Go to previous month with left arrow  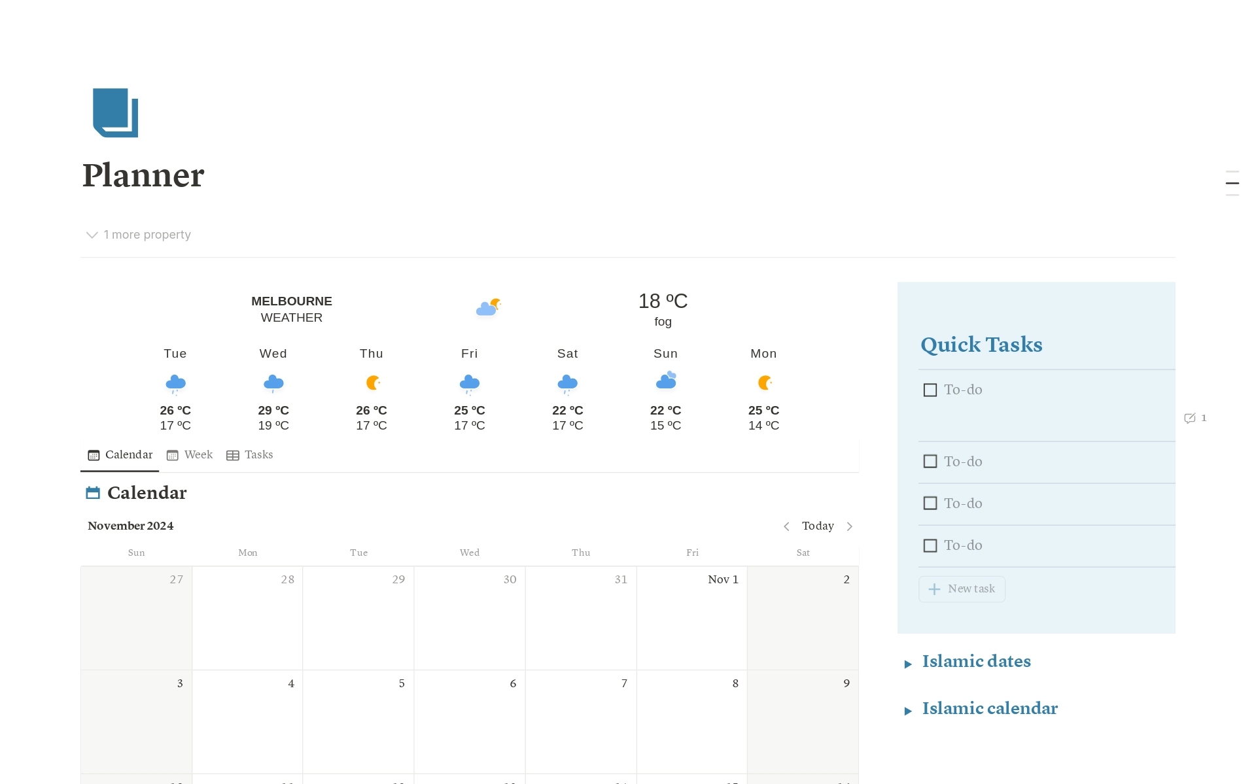pos(786,526)
